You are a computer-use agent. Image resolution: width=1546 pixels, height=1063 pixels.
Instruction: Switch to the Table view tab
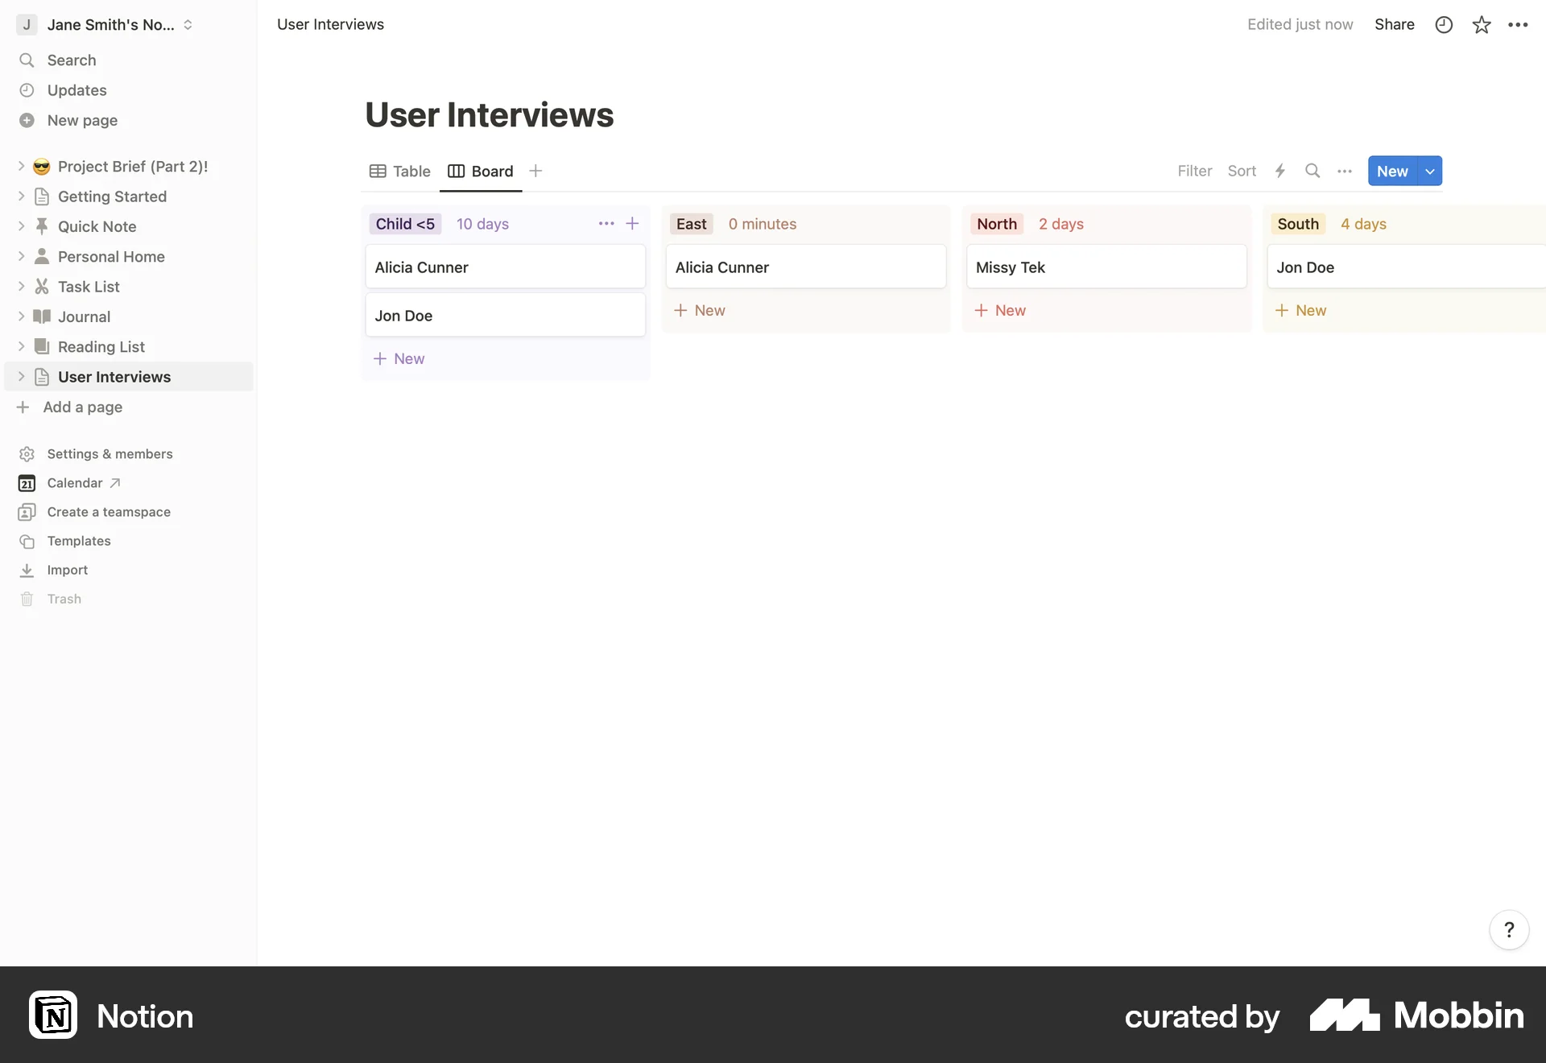410,171
